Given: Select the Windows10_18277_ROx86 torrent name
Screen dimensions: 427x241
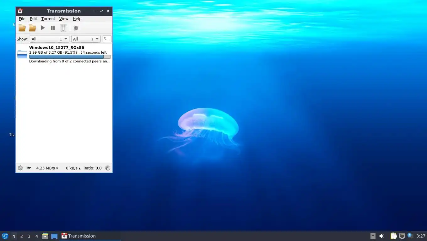Looking at the screenshot, I should point(57,48).
